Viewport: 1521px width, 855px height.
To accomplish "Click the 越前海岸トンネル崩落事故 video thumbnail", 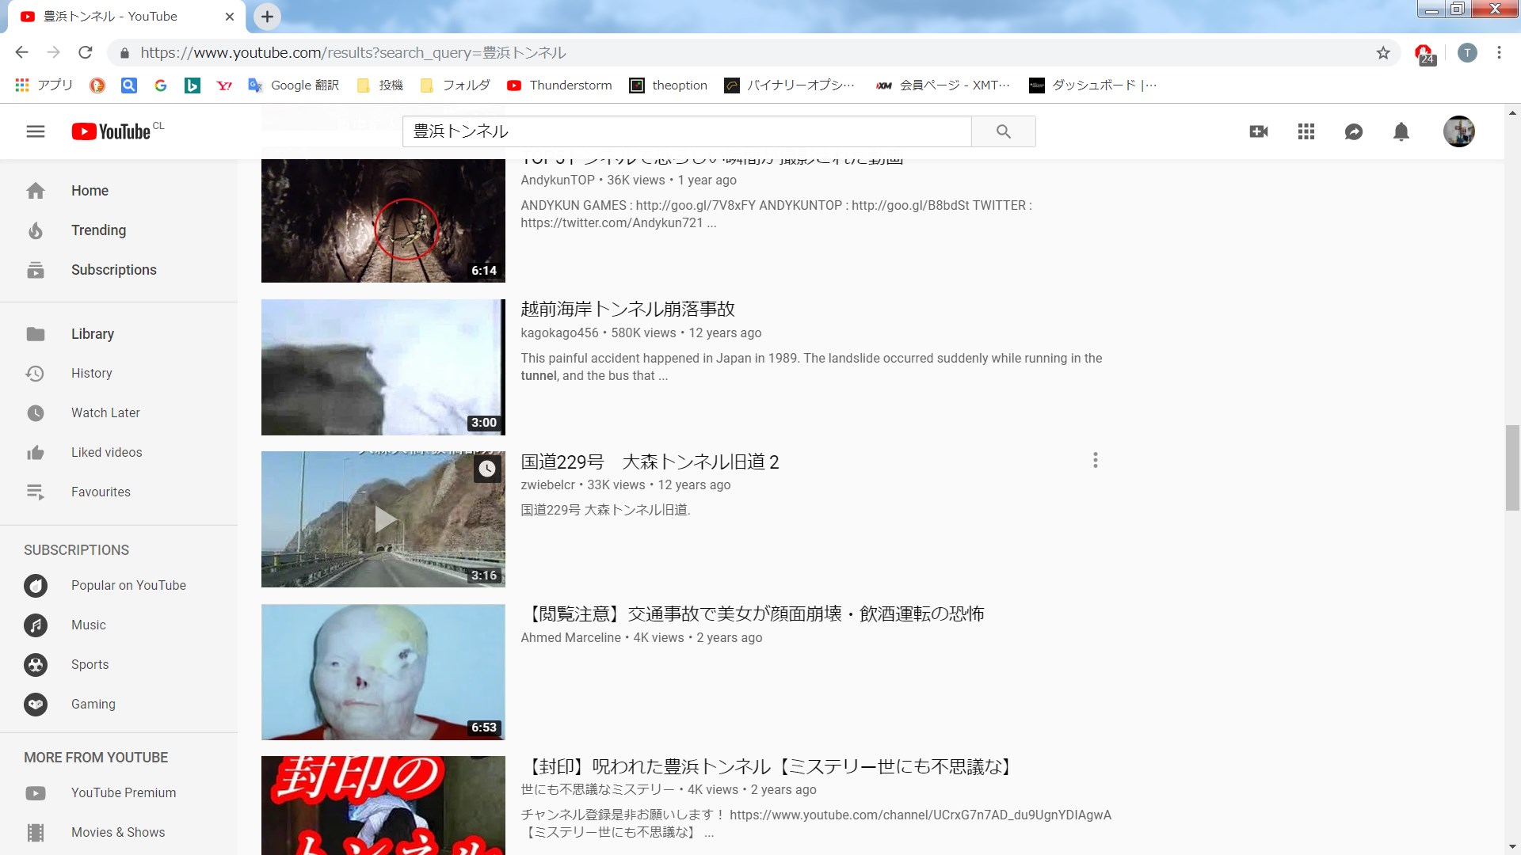I will [x=383, y=367].
